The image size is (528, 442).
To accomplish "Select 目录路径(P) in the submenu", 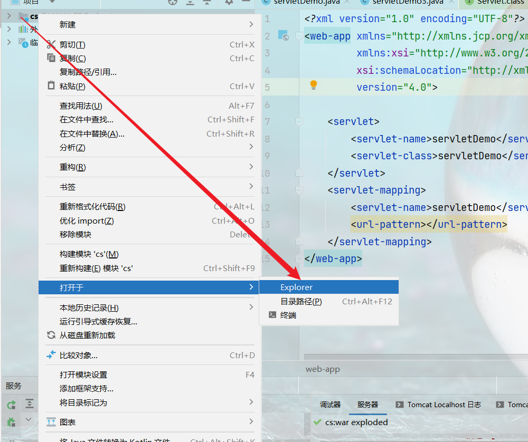I will [328, 301].
